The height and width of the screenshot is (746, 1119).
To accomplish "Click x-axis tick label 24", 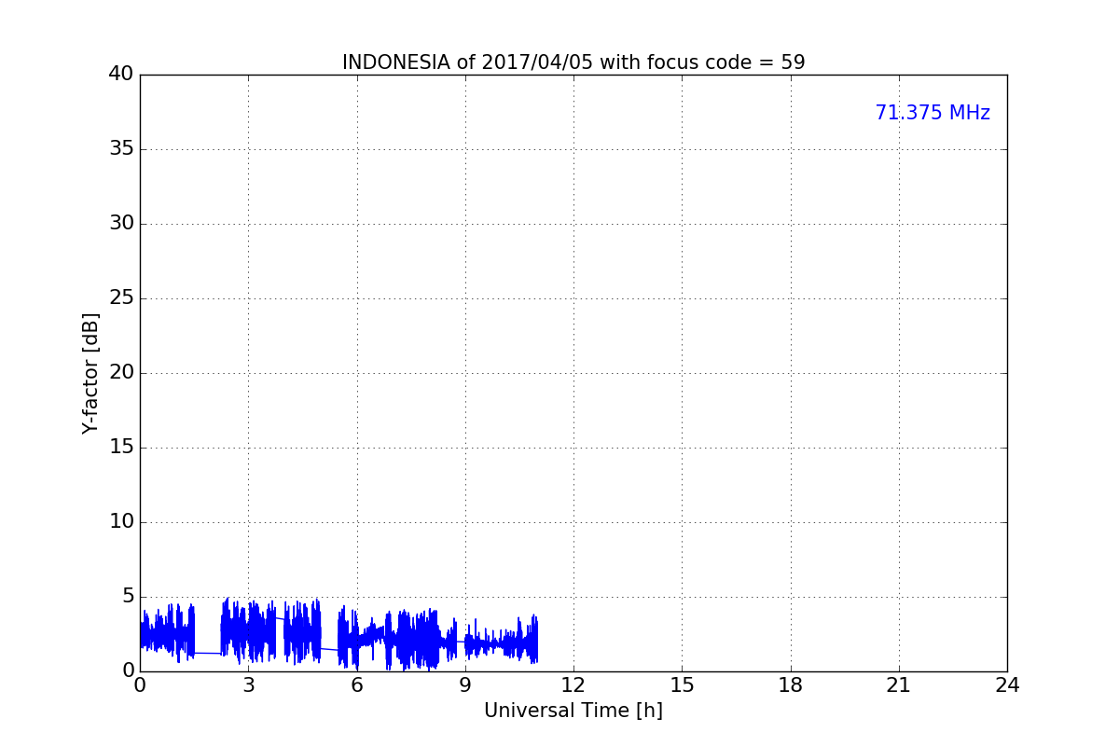I will click(x=1007, y=685).
